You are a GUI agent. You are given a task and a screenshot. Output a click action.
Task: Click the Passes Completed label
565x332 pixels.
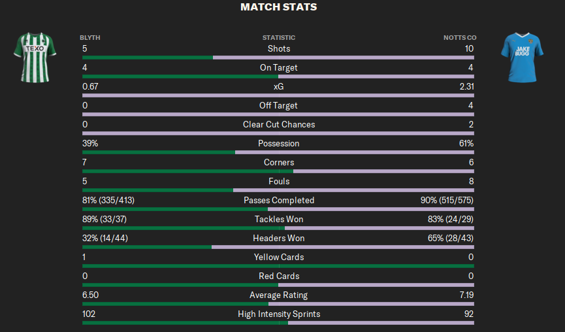pyautogui.click(x=278, y=200)
